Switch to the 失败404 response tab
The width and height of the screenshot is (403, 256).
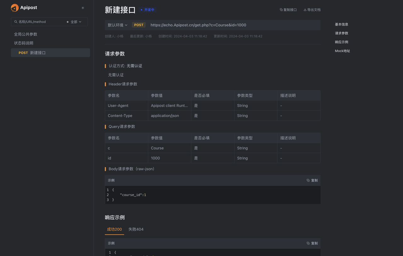(x=136, y=229)
